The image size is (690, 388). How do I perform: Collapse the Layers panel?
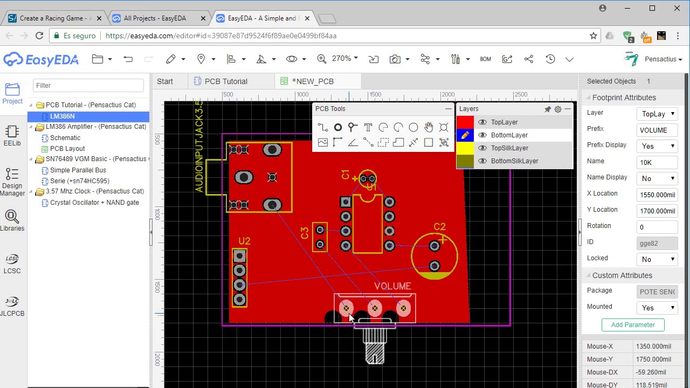click(568, 109)
